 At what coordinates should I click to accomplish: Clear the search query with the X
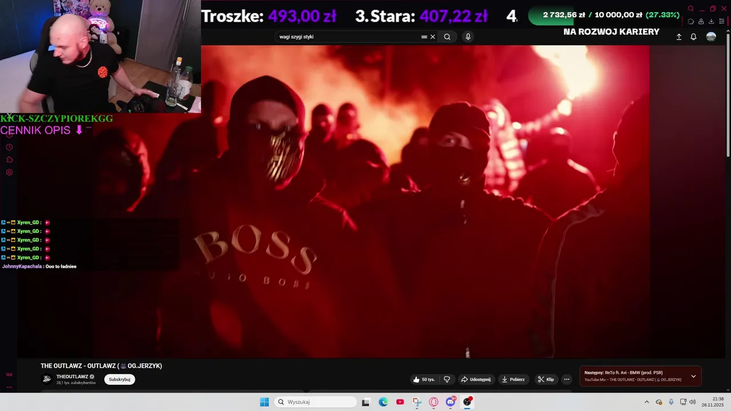pos(432,37)
